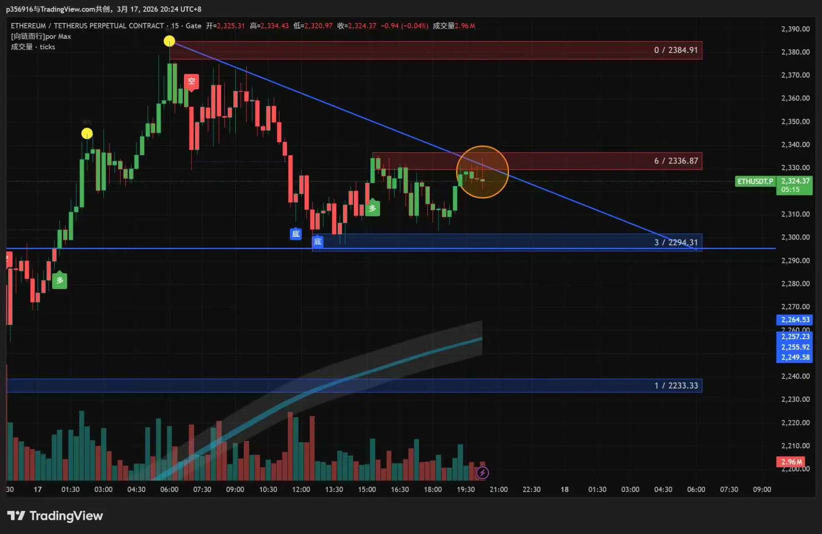Click the red 2.96M volume tag
This screenshot has width=822, height=534.
click(791, 462)
